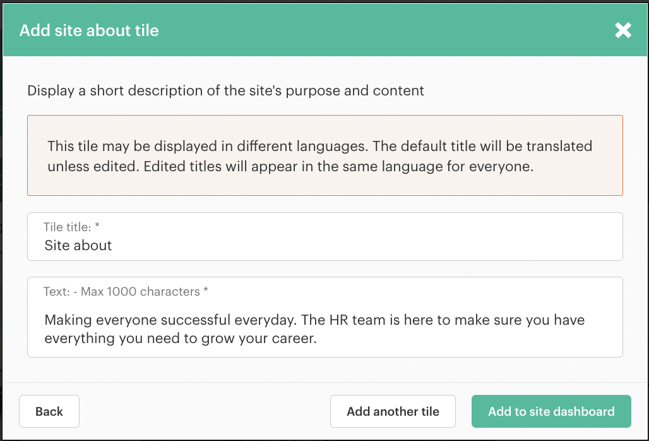
Task: Click the 'Display a short description' text
Action: tap(225, 91)
